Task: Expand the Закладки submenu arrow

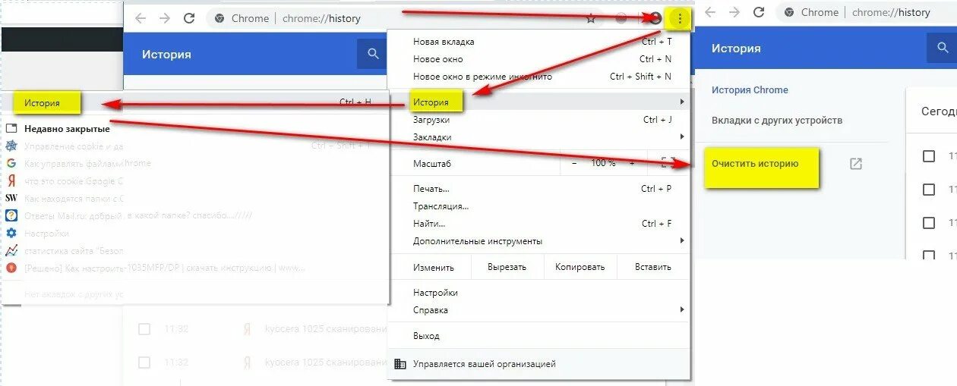Action: tap(682, 137)
